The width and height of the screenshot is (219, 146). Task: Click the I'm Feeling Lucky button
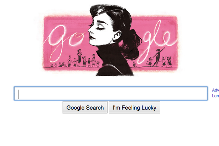tap(135, 107)
